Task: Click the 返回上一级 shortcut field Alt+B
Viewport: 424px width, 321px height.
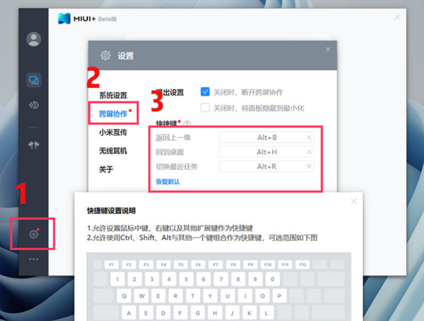Action: pyautogui.click(x=266, y=137)
